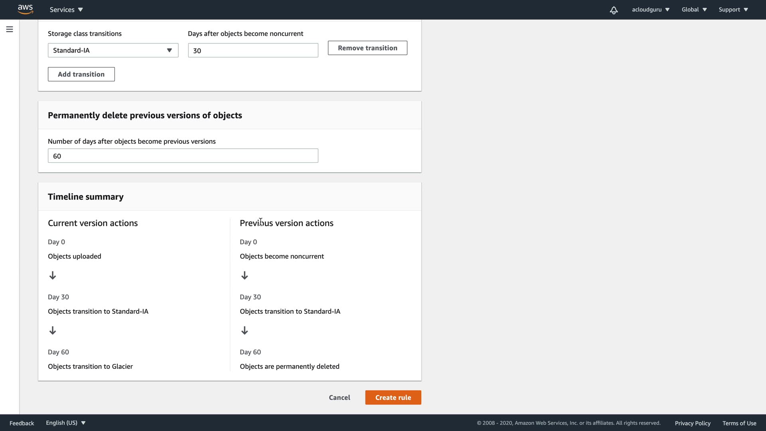Focus the Days after objects become noncurrent field
Screen dimensions: 766x431
253,50
